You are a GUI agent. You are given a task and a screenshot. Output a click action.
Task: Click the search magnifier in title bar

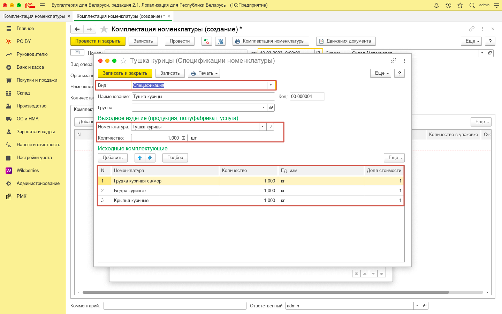point(472,5)
